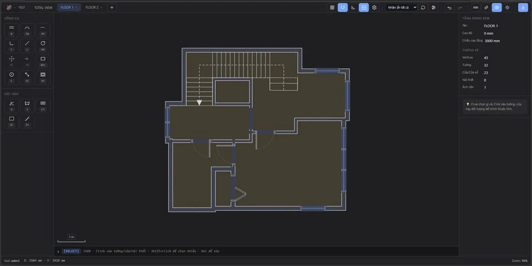532x266 pixels.
Task: Click the undo arrow
Action: click(x=450, y=7)
